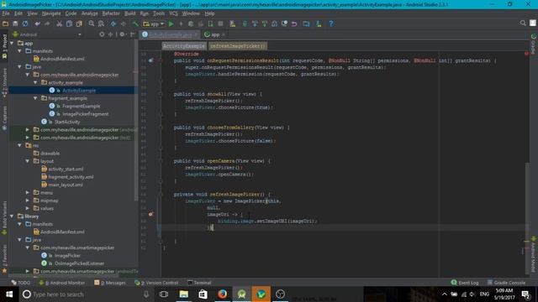Collapse the res folder

[x=20, y=145]
